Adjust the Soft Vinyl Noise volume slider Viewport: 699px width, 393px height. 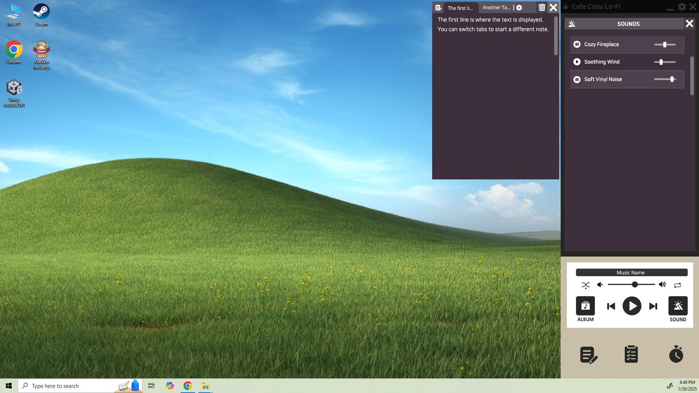point(665,79)
